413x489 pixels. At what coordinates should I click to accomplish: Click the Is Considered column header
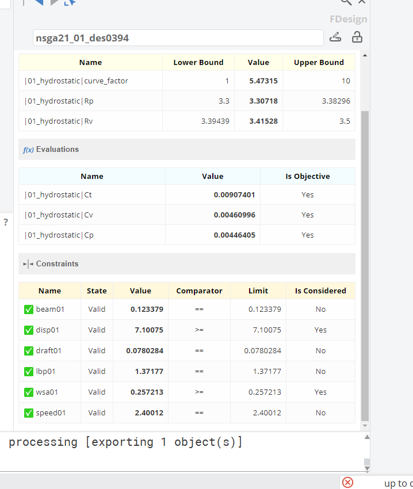(320, 291)
